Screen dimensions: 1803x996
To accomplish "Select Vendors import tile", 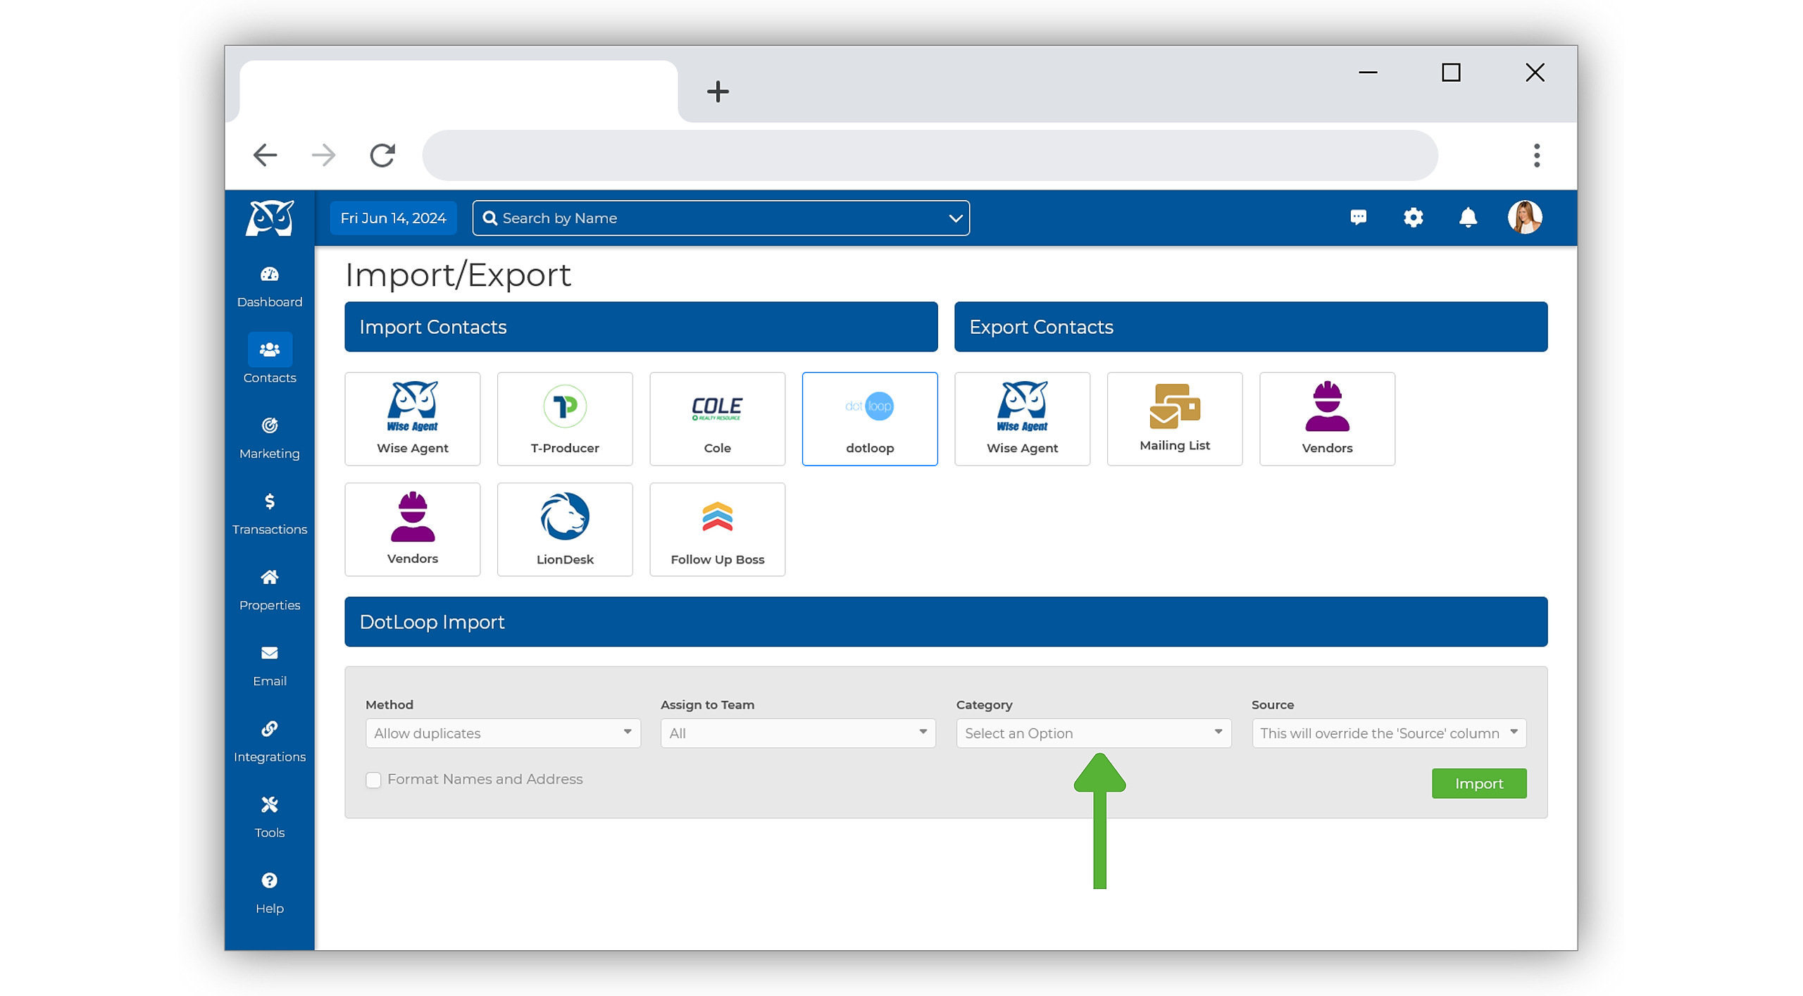I will [x=412, y=529].
